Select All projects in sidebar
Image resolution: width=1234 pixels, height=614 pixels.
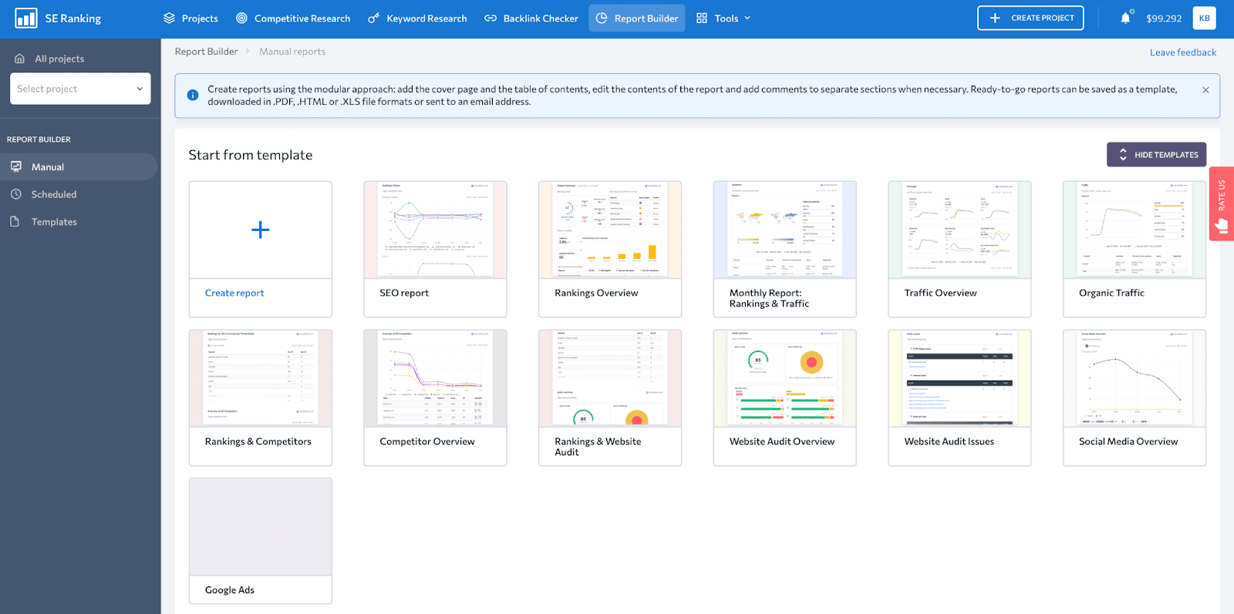59,59
